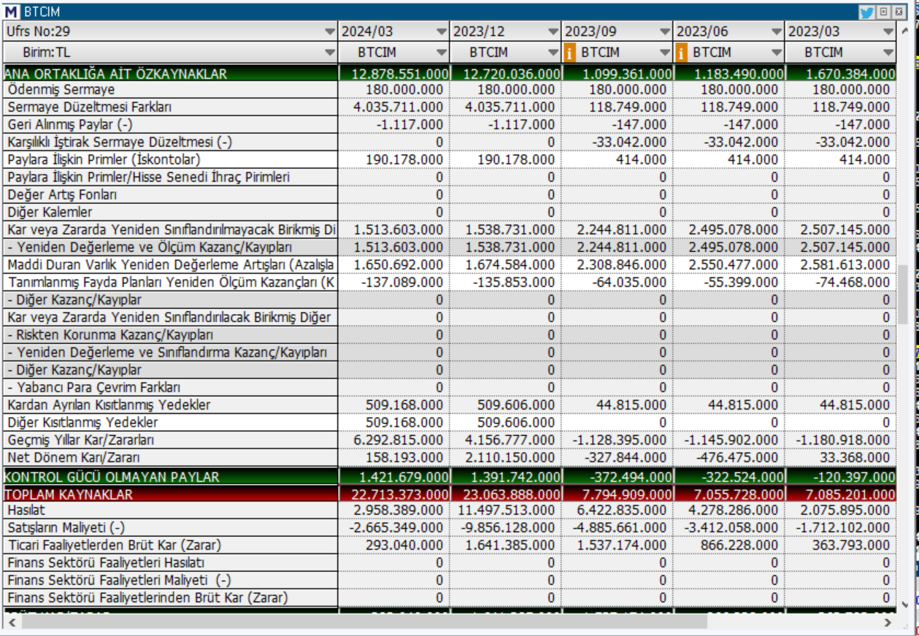Select the Hasılat row label
This screenshot has height=636, width=919.
click(x=171, y=510)
